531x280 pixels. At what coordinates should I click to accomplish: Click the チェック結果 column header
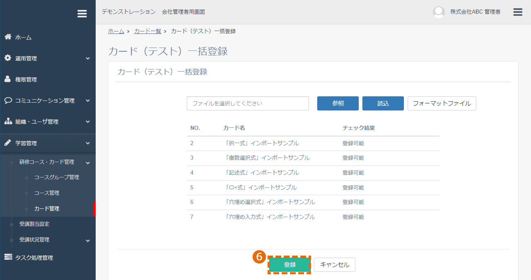pos(359,128)
